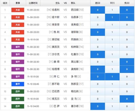Open home team 沙尔克
Screen dimensions: 135x111
point(56,54)
